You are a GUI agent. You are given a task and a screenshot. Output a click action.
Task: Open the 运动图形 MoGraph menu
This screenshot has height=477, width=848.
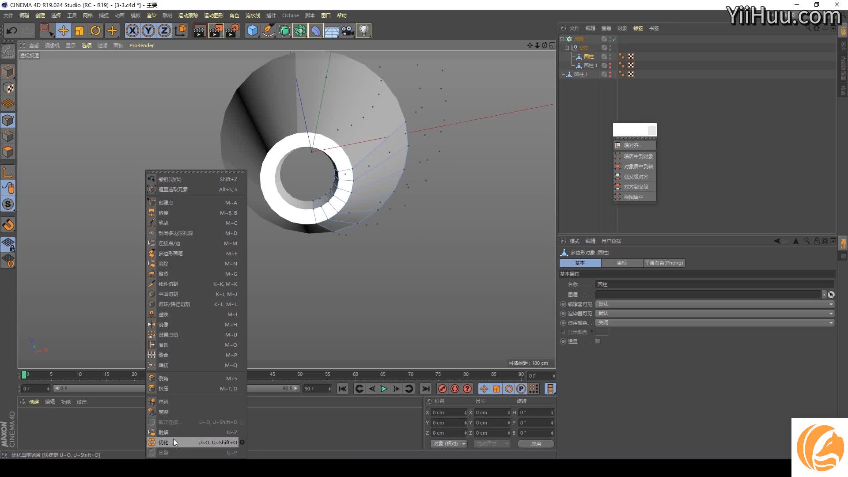[x=214, y=15]
